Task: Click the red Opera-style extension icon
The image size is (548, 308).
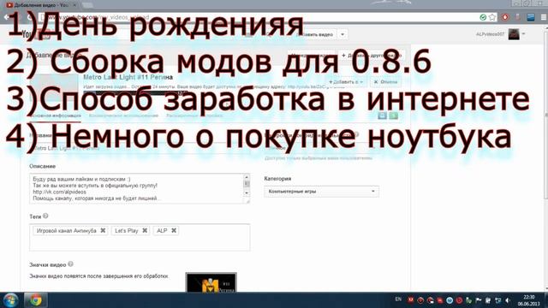Action: coord(505,17)
